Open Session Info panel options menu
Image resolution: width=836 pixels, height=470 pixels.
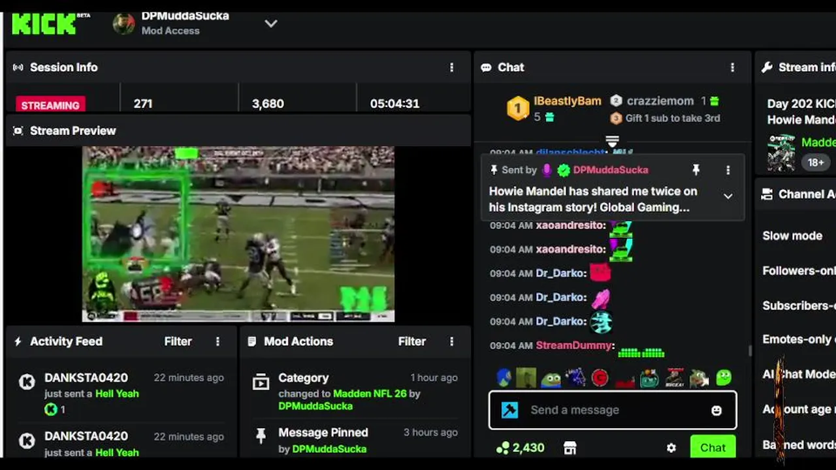click(x=451, y=67)
